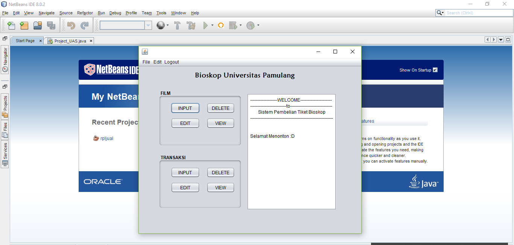The image size is (514, 245).
Task: Open the New Project icon in the toolbar
Action: (x=24, y=25)
